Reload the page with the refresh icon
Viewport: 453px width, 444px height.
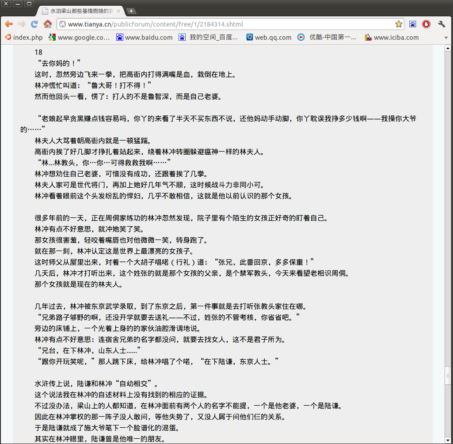pos(34,24)
